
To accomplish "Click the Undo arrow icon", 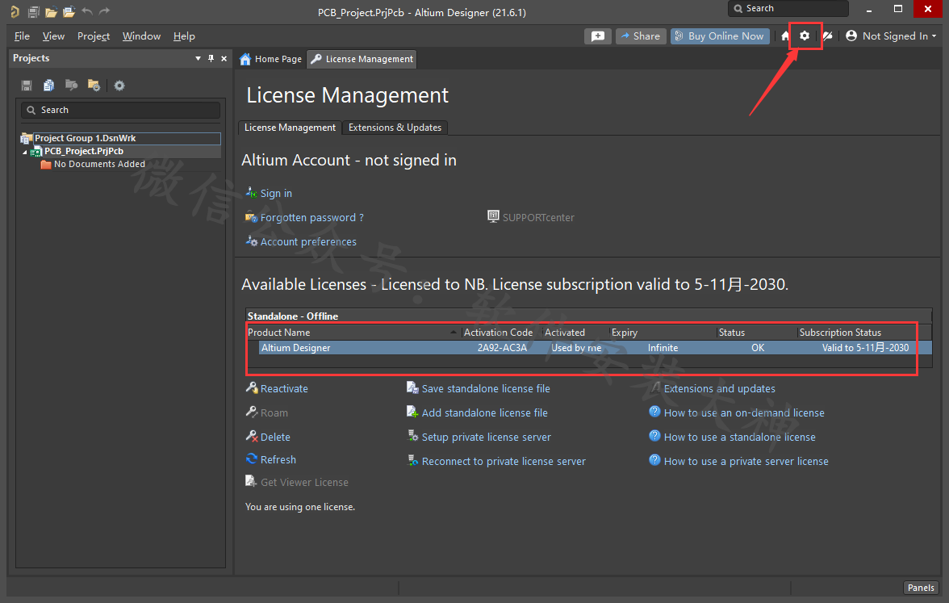I will click(x=87, y=11).
